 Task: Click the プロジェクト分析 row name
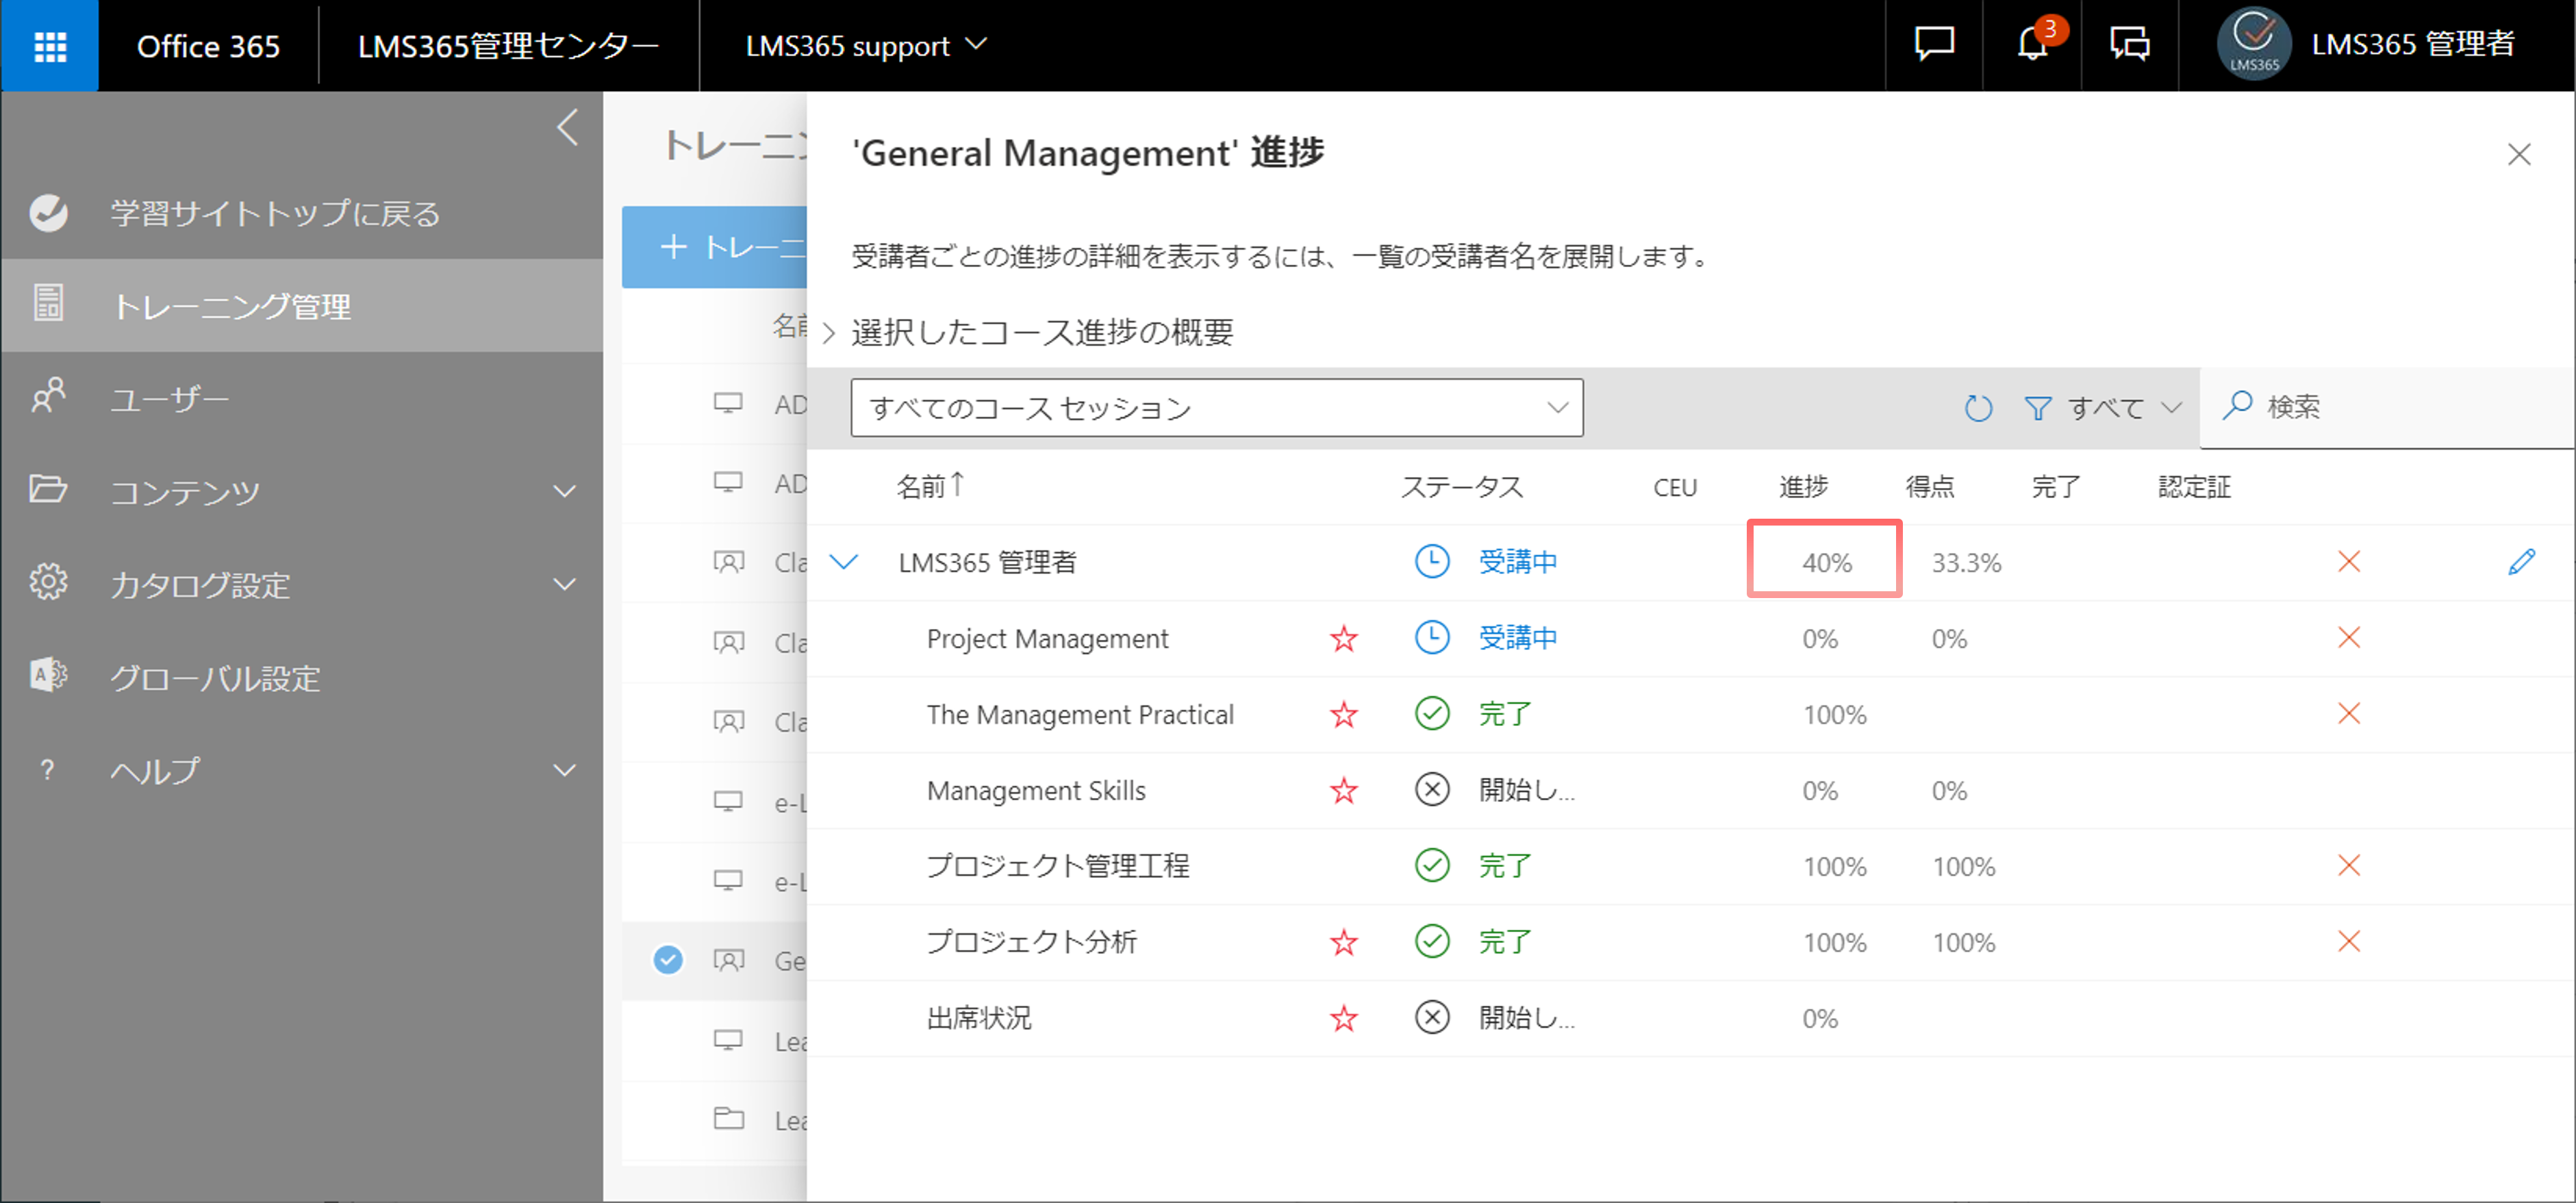coord(1032,942)
